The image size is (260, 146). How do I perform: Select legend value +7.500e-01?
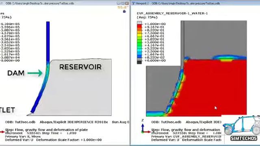[154, 33]
